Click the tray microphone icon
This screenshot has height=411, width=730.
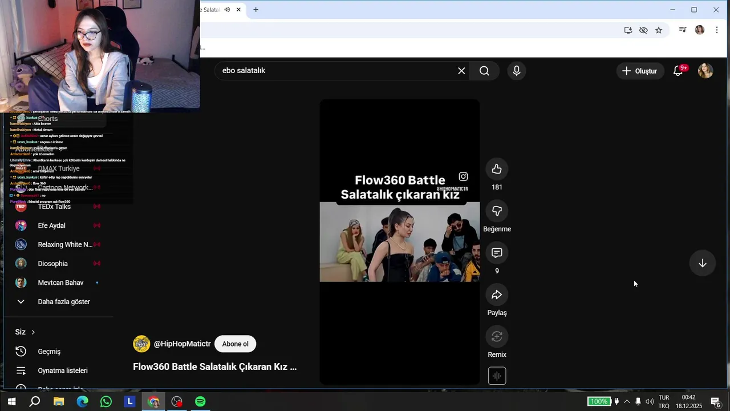pos(638,402)
